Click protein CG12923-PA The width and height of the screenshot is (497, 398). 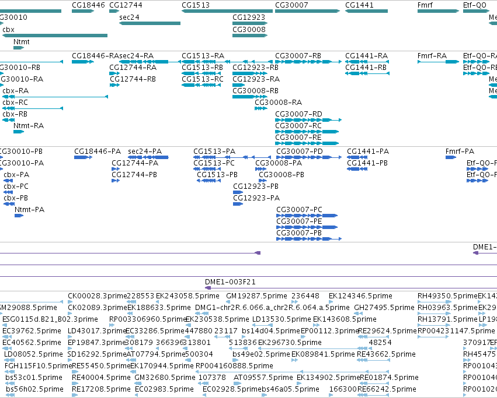coord(238,204)
